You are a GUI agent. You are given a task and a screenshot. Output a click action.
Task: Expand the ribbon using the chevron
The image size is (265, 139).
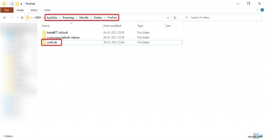[257, 10]
